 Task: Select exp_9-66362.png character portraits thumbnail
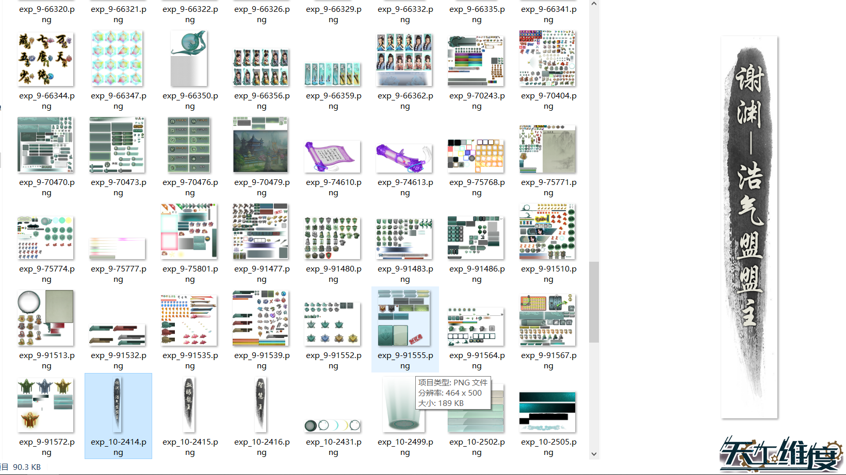coord(404,60)
